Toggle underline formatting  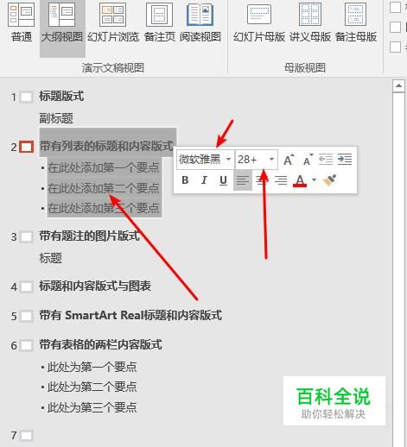coord(223,180)
